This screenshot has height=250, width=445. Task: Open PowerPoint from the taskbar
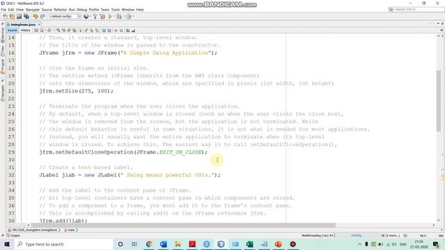pyautogui.click(x=278, y=244)
